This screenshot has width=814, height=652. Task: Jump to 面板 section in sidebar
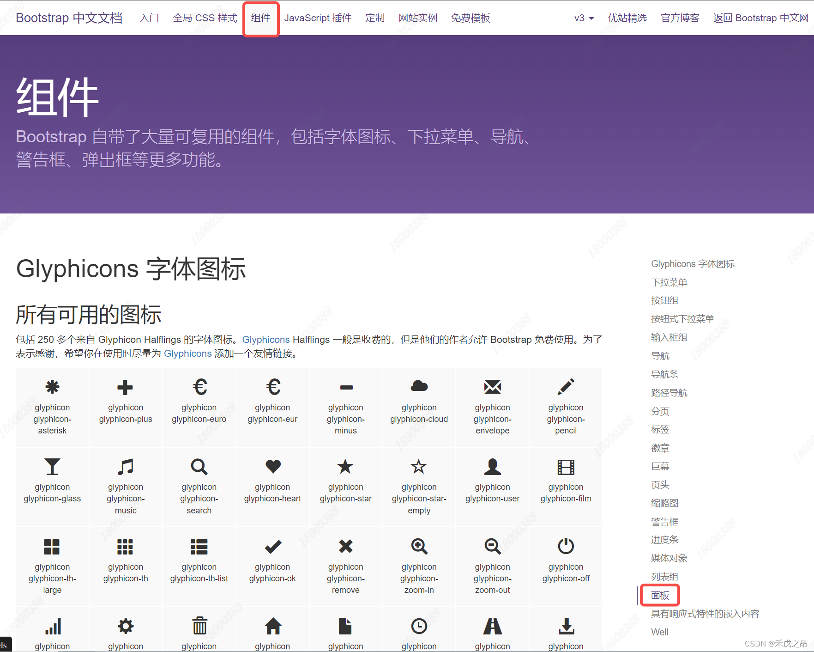coord(660,595)
